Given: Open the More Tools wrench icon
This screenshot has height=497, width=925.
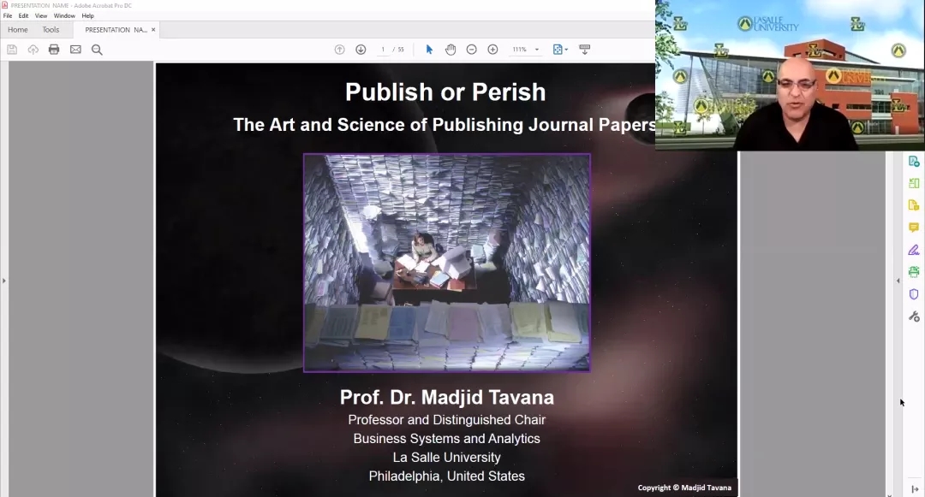Looking at the screenshot, I should click(914, 317).
